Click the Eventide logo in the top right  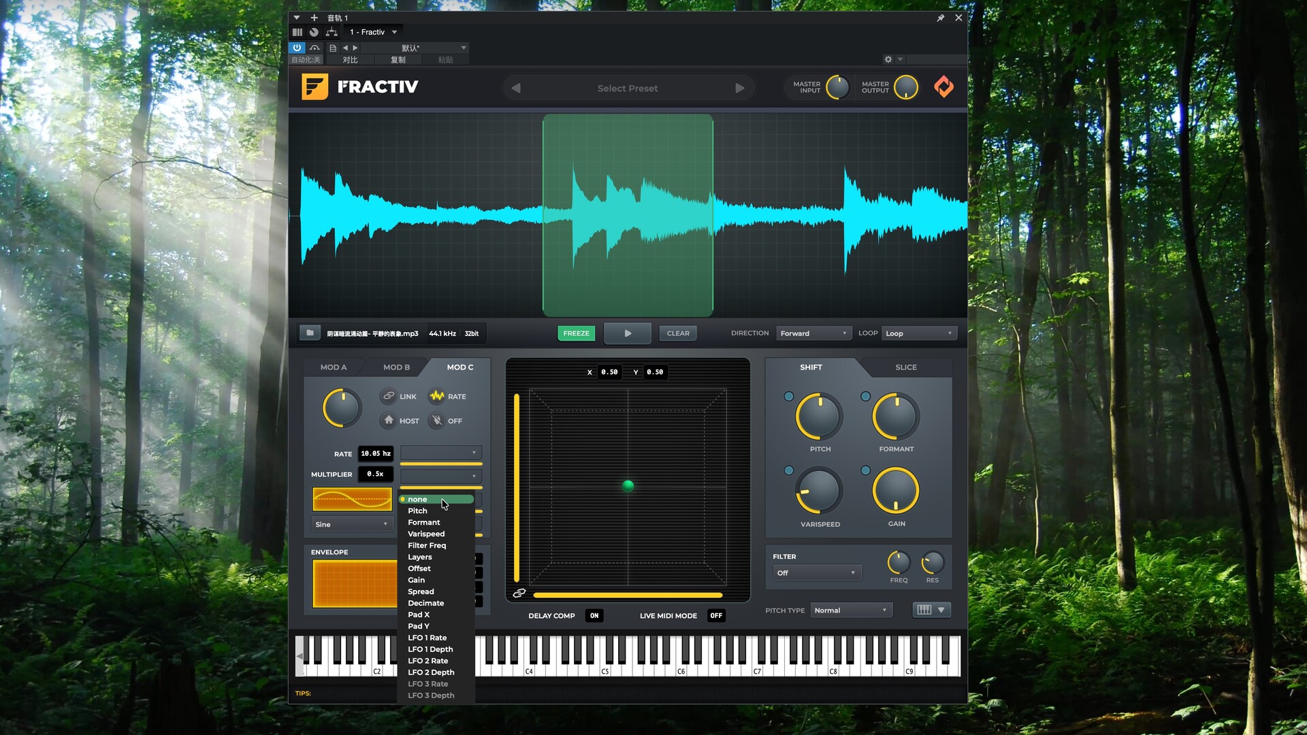[x=943, y=87]
